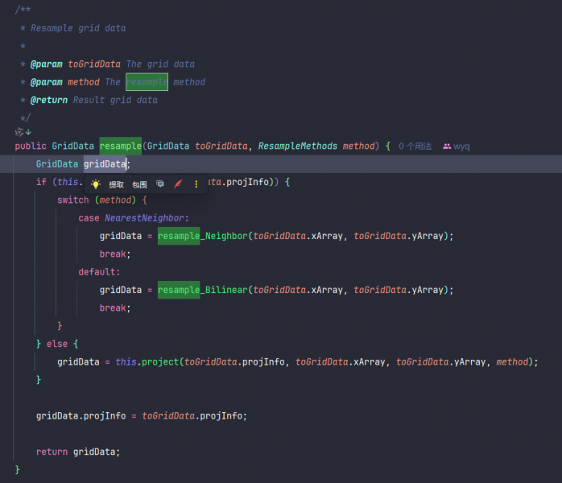Click the comment icon in floating toolbar
Screen dimensions: 562x483
click(x=160, y=184)
